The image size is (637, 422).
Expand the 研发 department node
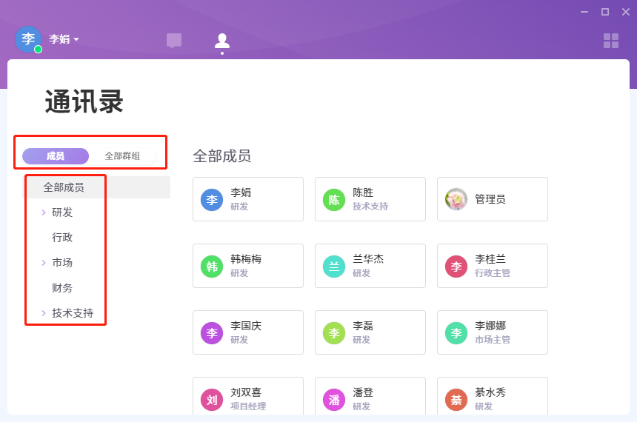[x=44, y=212]
